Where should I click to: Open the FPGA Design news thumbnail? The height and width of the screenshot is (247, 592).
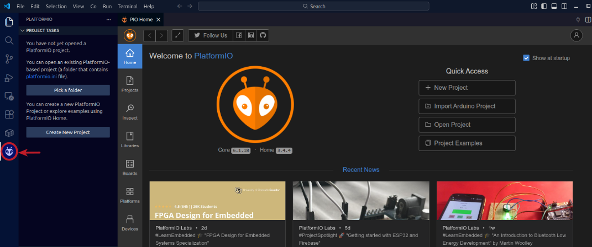(x=217, y=201)
